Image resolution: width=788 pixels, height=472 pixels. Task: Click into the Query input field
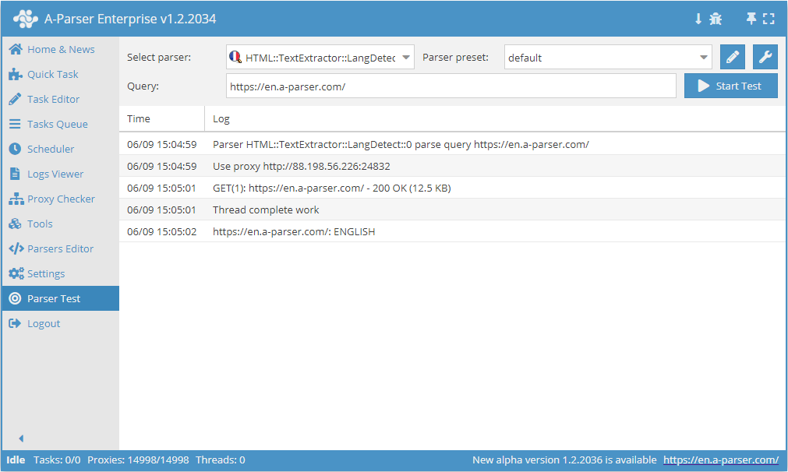(x=451, y=86)
